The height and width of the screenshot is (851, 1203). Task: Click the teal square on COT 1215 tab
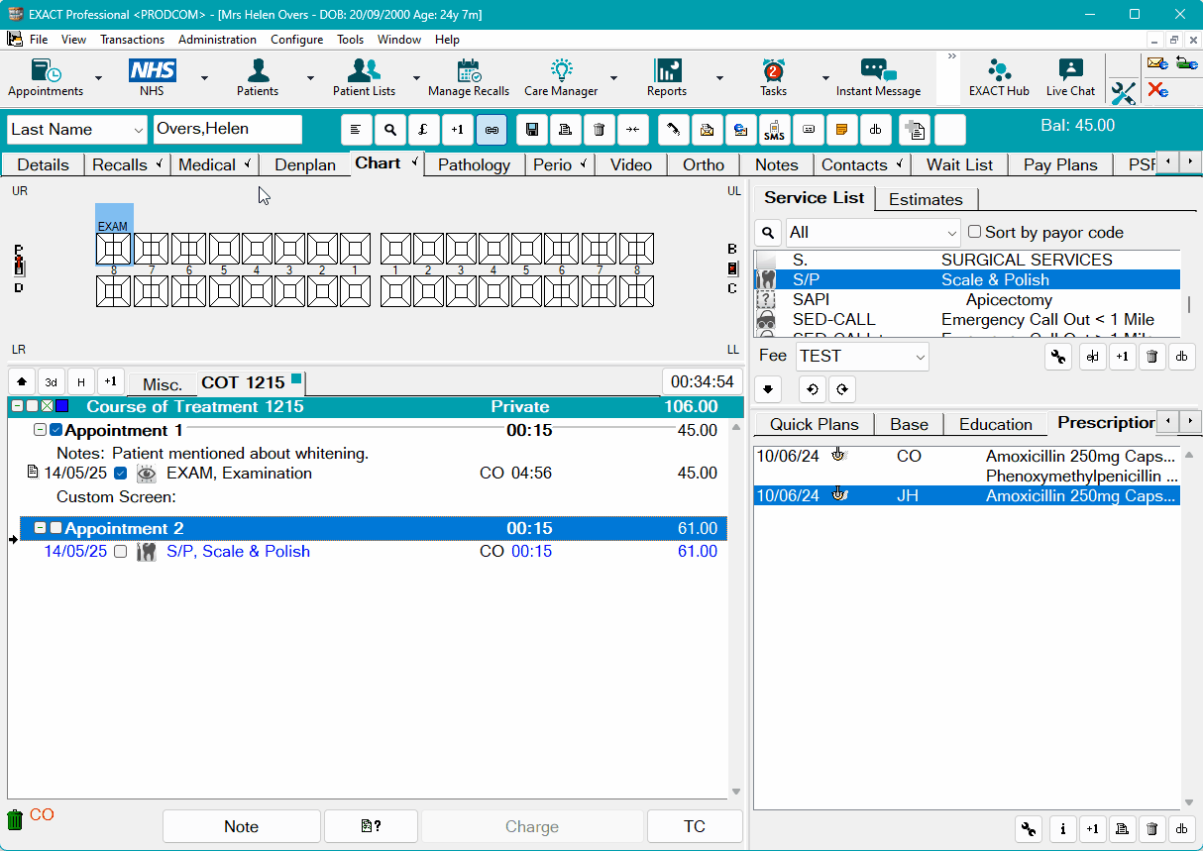click(296, 377)
